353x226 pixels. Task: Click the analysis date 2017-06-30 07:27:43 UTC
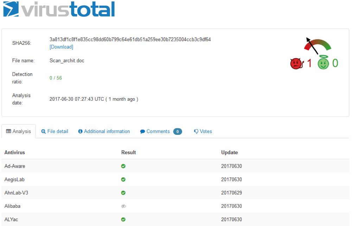click(x=77, y=99)
